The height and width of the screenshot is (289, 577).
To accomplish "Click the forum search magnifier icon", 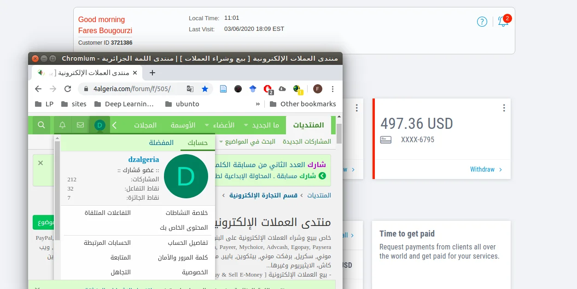I will pos(41,125).
